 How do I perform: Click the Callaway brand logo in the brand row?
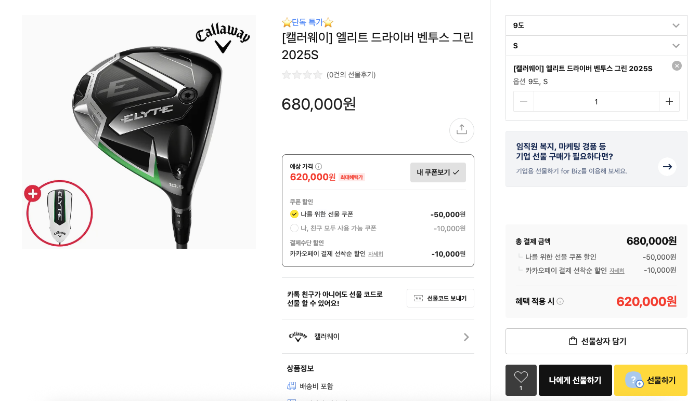(297, 337)
